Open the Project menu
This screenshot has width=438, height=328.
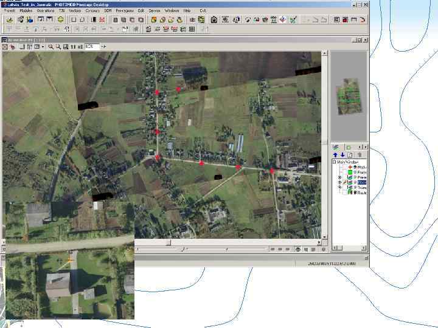click(x=10, y=10)
